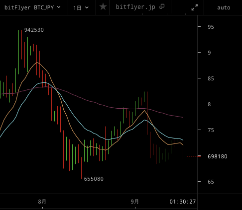
Task: Open the 1日 timeframe dropdown
Action: click(x=81, y=7)
